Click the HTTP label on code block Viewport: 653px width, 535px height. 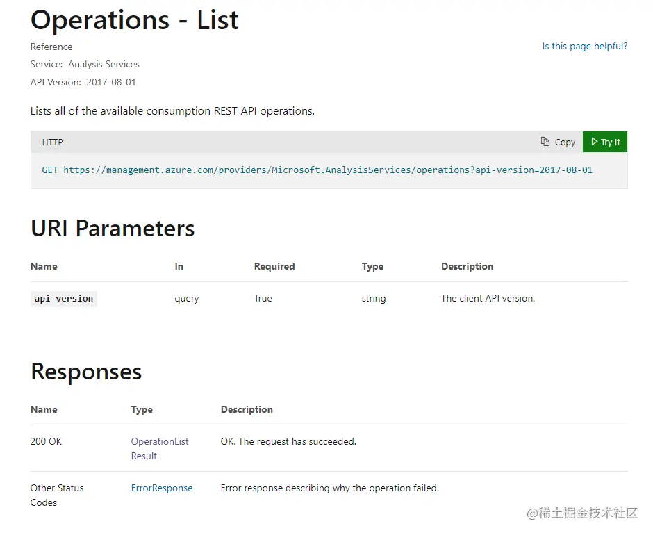53,142
